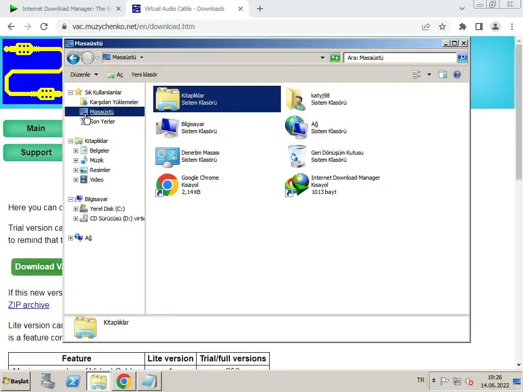This screenshot has width=523, height=392.
Task: Click the green Download button on the webpage
Action: point(37,266)
